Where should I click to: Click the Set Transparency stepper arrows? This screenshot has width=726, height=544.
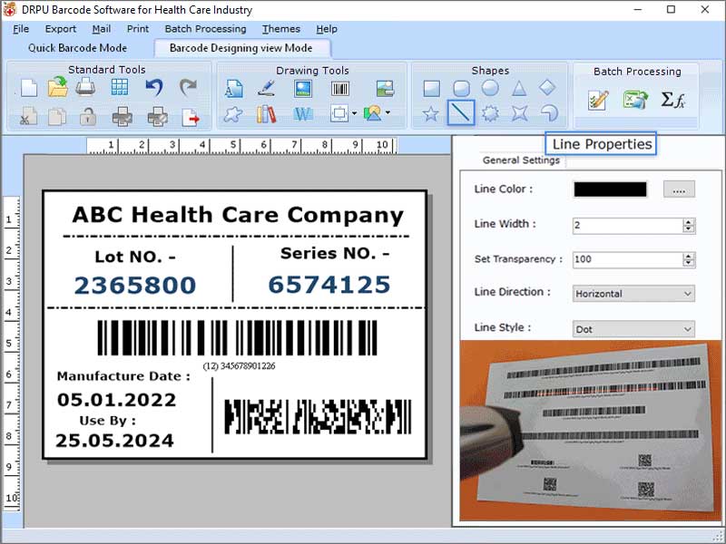[x=689, y=259]
